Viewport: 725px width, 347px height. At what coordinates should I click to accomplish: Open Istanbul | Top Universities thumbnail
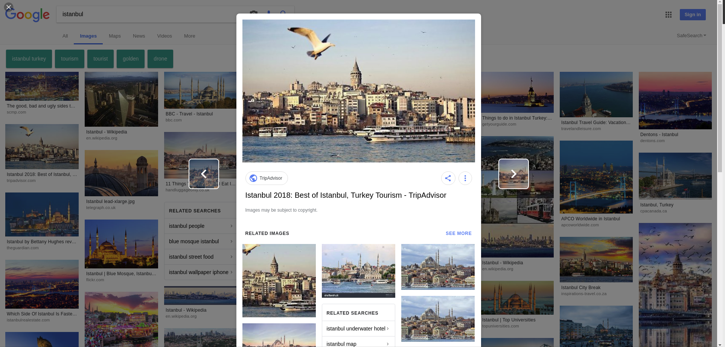[x=517, y=298]
